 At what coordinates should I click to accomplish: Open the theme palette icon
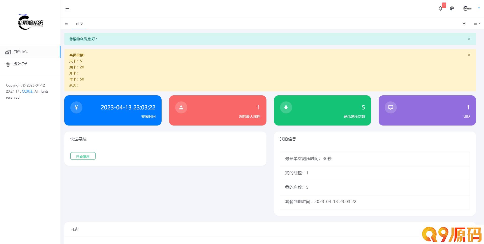click(x=452, y=9)
